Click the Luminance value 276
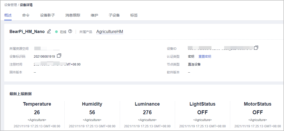 pos(147,112)
